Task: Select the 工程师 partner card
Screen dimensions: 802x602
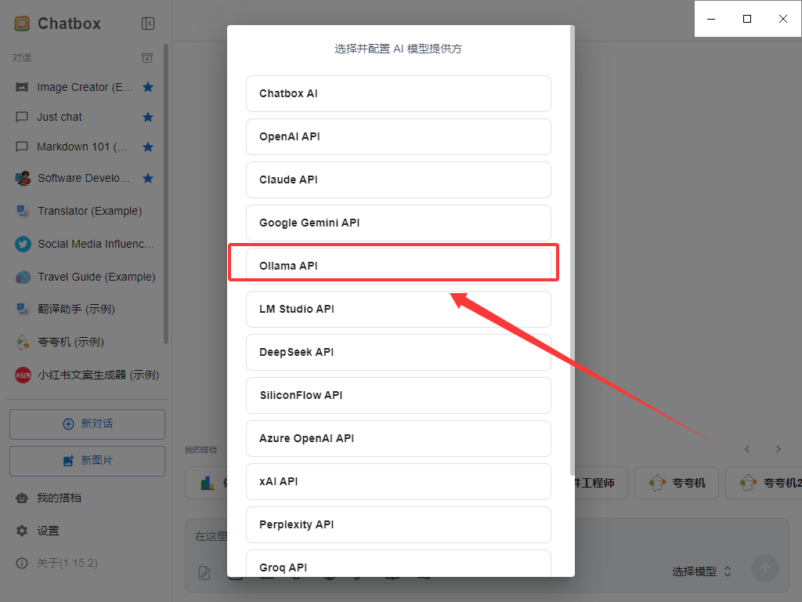Action: [x=601, y=483]
